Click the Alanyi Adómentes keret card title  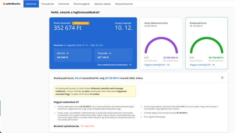[156, 23]
